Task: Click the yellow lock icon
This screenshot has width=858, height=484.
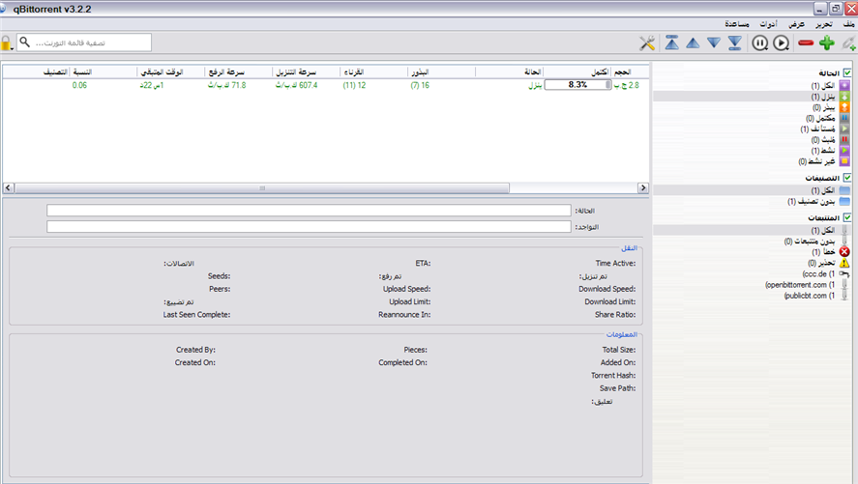Action: click(7, 43)
